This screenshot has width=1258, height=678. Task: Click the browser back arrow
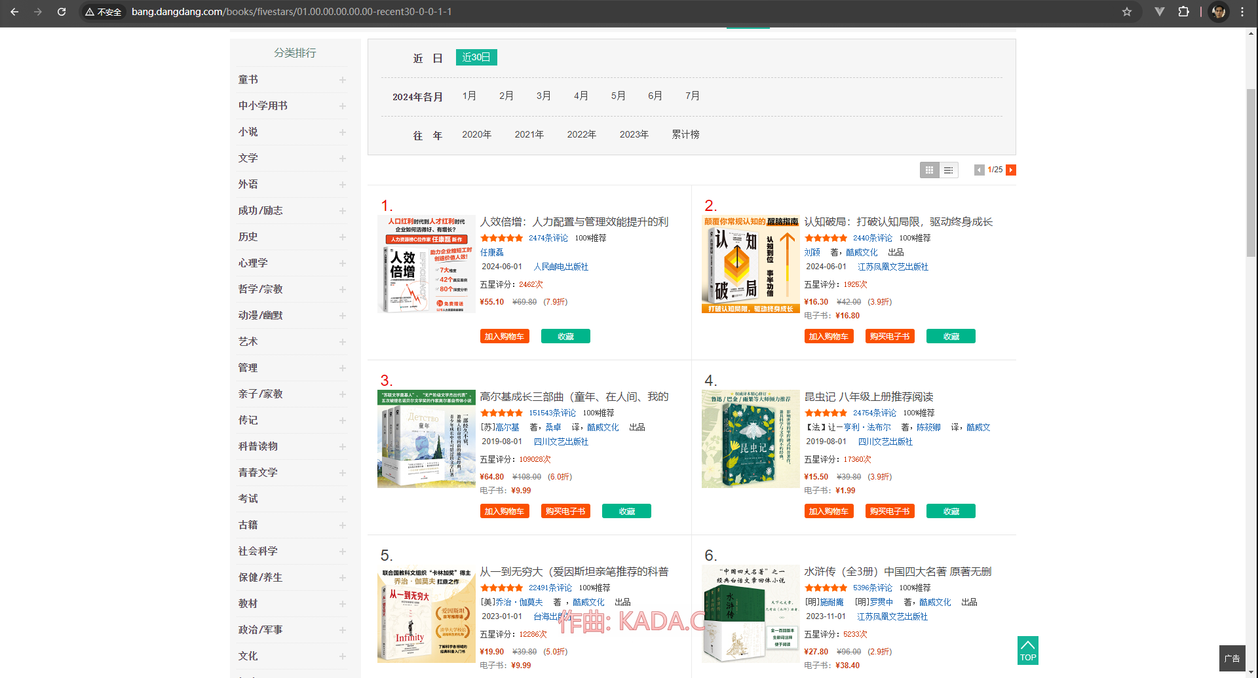coord(14,12)
